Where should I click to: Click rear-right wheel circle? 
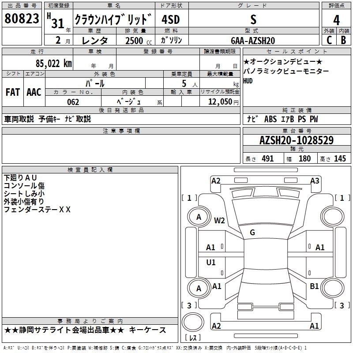coord(333,288)
